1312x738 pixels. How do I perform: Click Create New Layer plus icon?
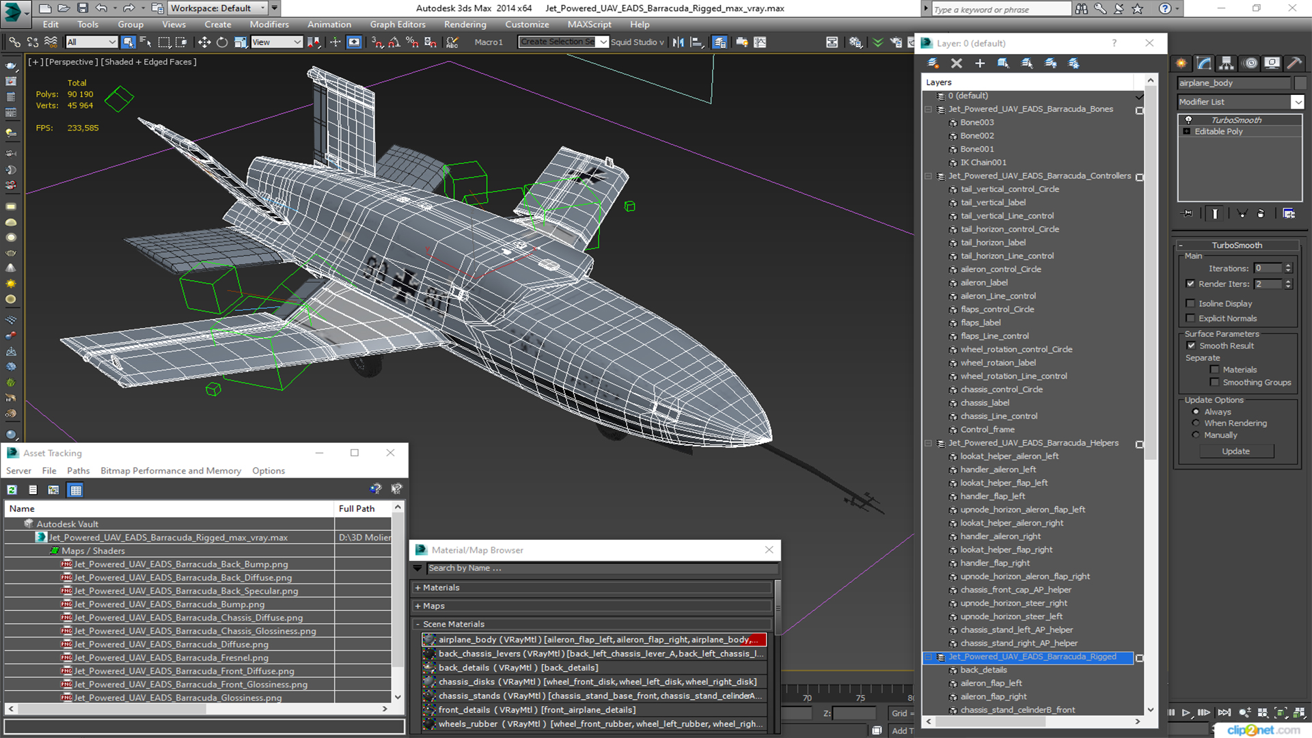pyautogui.click(x=979, y=63)
